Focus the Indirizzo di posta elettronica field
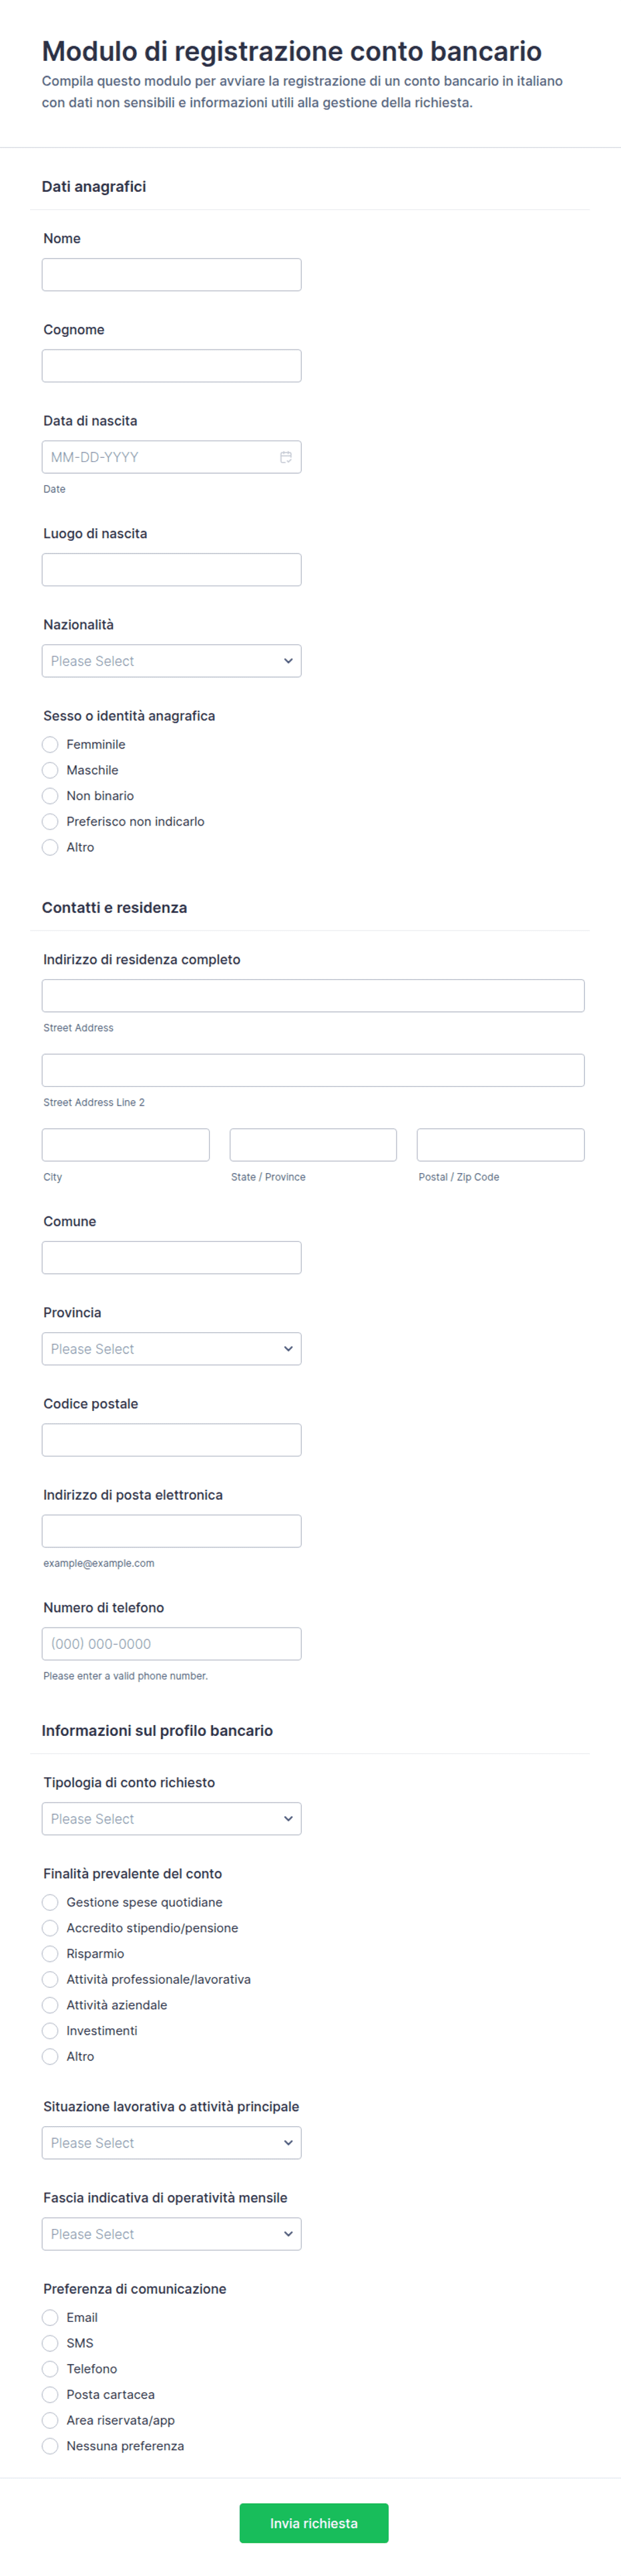 (172, 1531)
